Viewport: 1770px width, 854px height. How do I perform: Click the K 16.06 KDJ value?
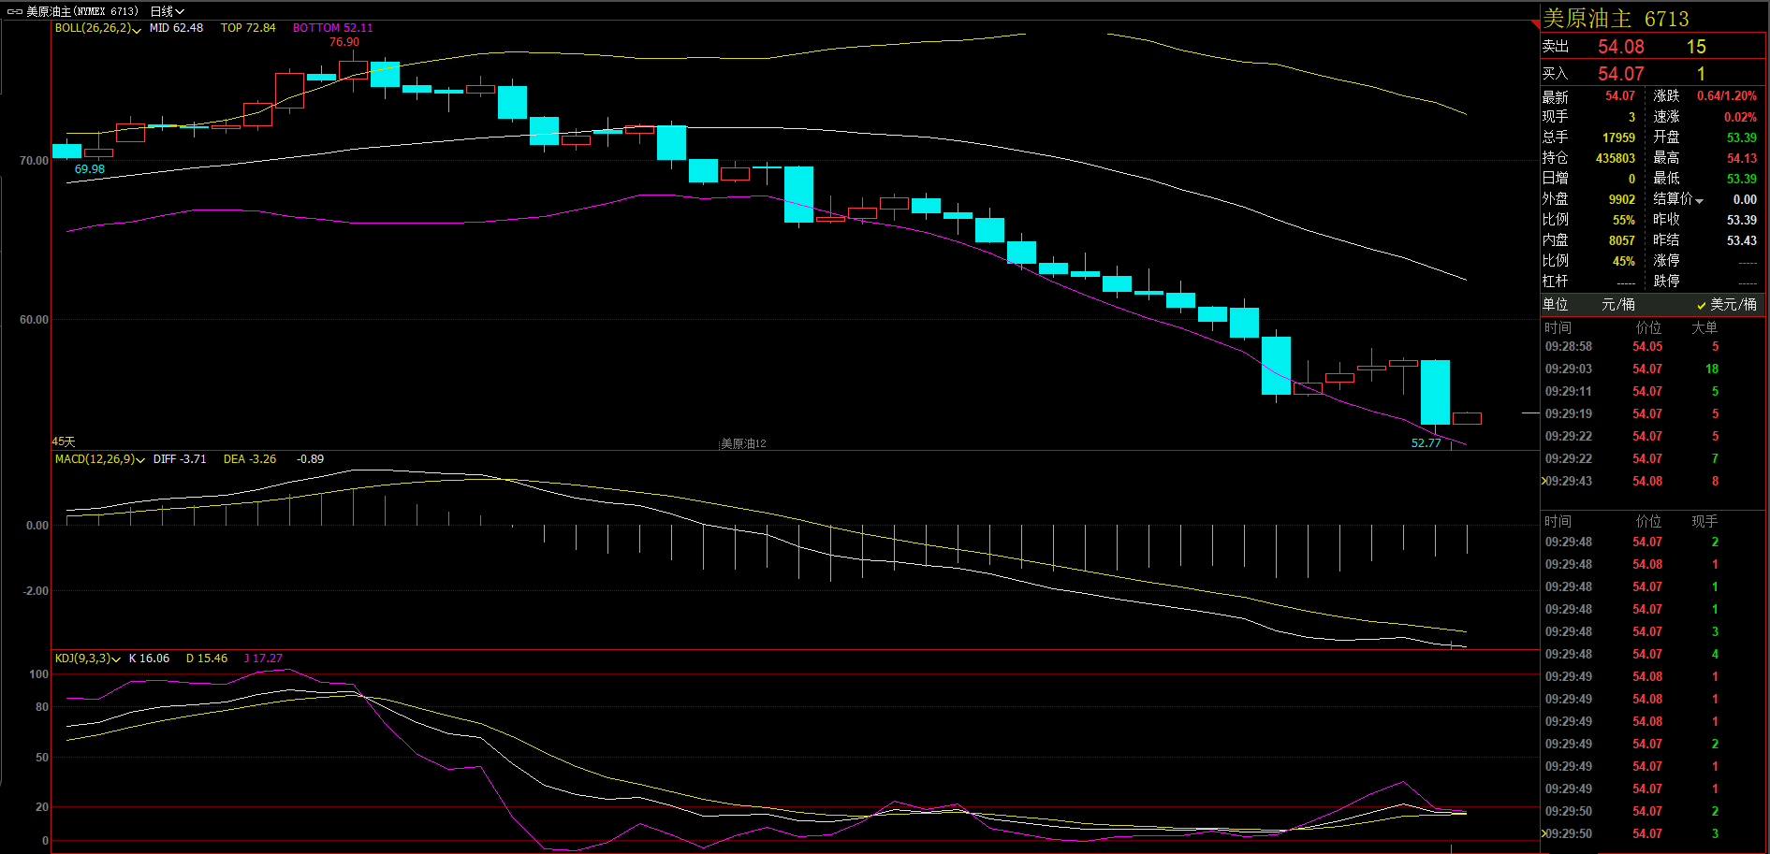[x=149, y=659]
